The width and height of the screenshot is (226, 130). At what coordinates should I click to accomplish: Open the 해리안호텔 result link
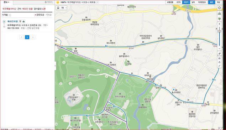[12, 21]
